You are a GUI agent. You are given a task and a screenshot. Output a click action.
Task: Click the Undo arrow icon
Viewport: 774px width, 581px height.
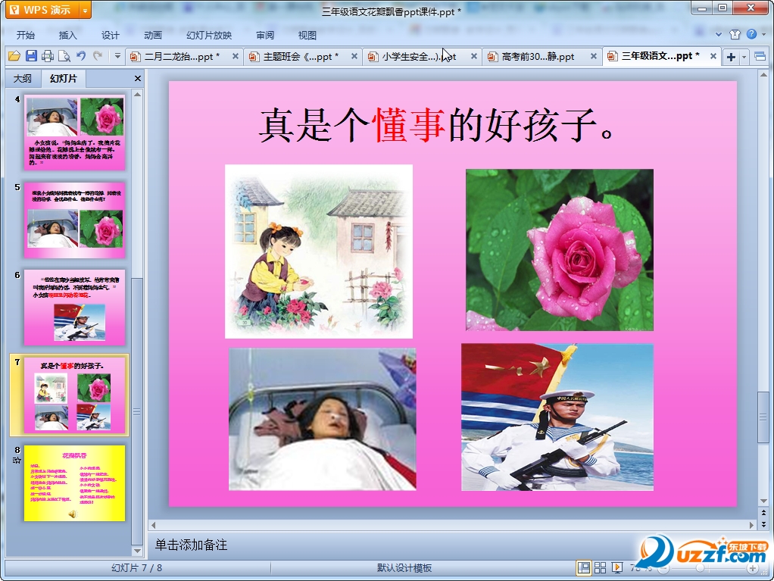(x=81, y=56)
